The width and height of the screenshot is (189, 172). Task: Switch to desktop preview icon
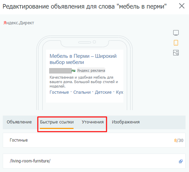pos(176,33)
